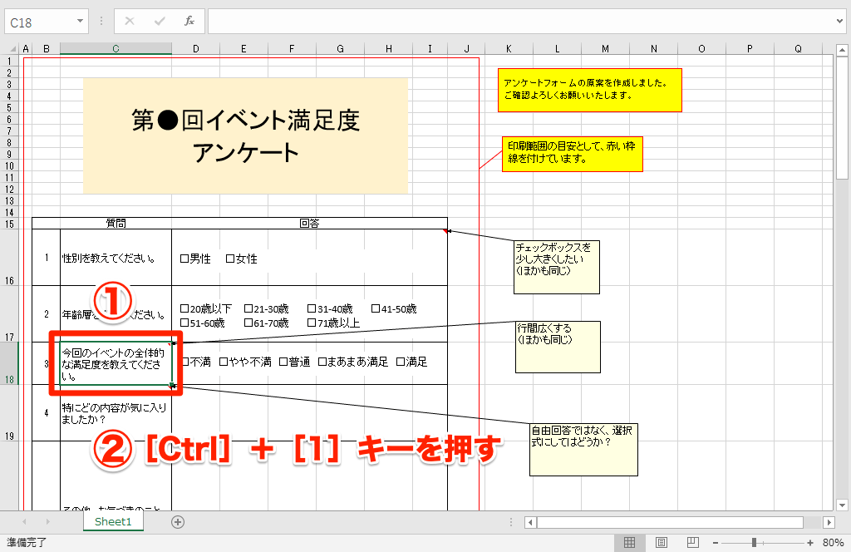This screenshot has height=552, width=851.
Task: Add a new worksheet with the plus button
Action: [178, 522]
